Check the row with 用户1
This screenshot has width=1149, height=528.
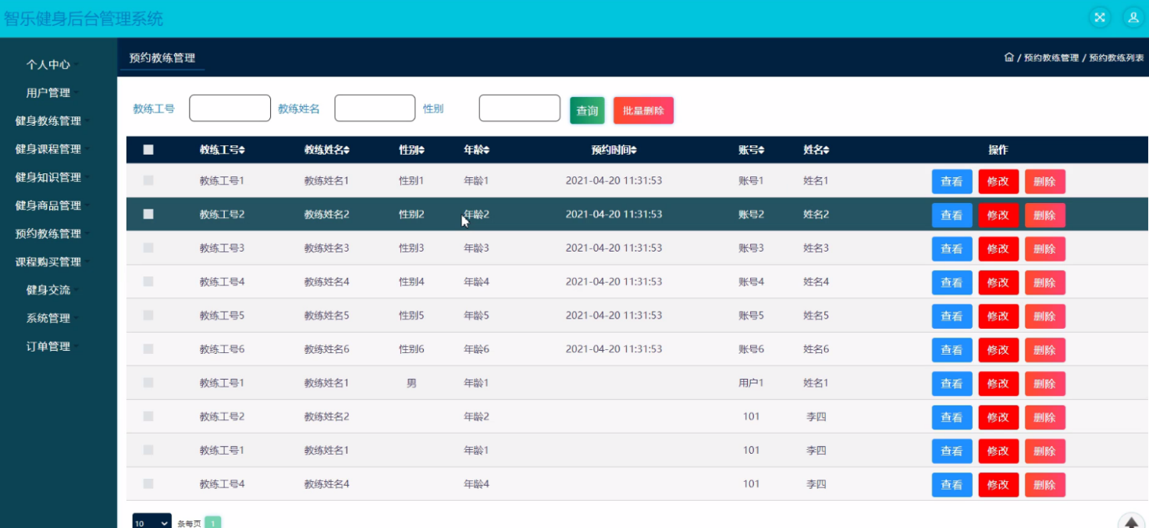(x=148, y=383)
